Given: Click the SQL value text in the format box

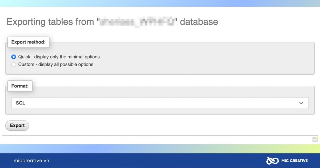Looking at the screenshot, I should tap(21, 103).
